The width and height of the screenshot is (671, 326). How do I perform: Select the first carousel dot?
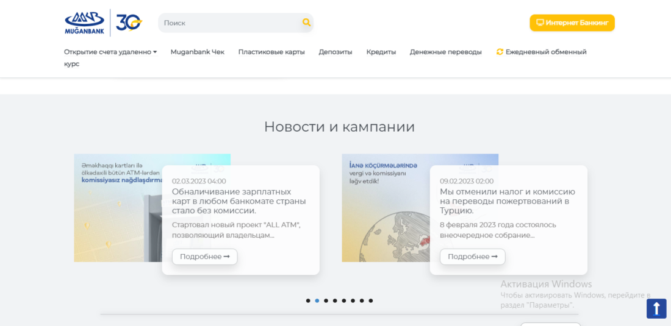point(308,300)
